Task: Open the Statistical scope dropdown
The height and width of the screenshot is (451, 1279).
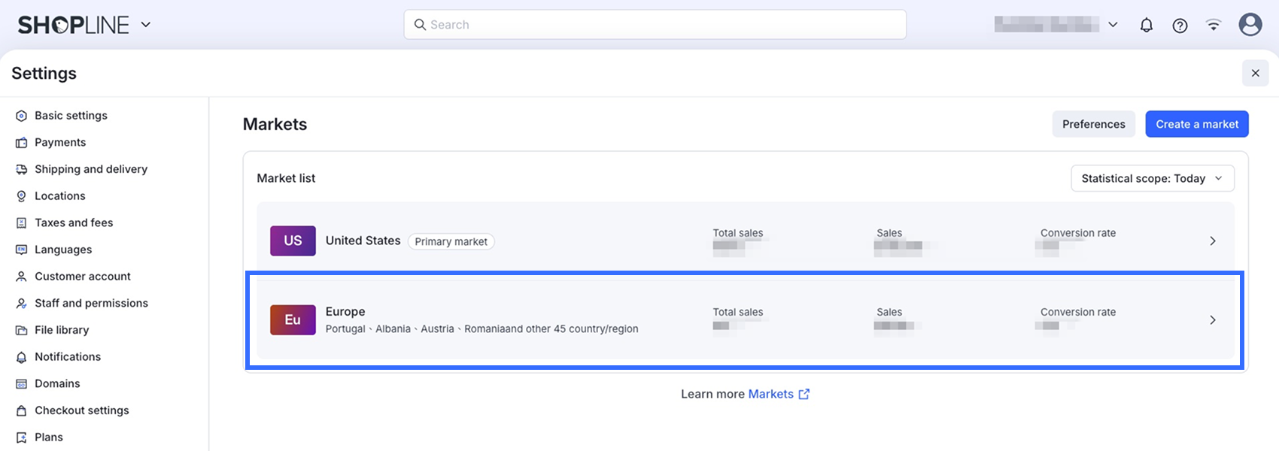Action: point(1152,178)
